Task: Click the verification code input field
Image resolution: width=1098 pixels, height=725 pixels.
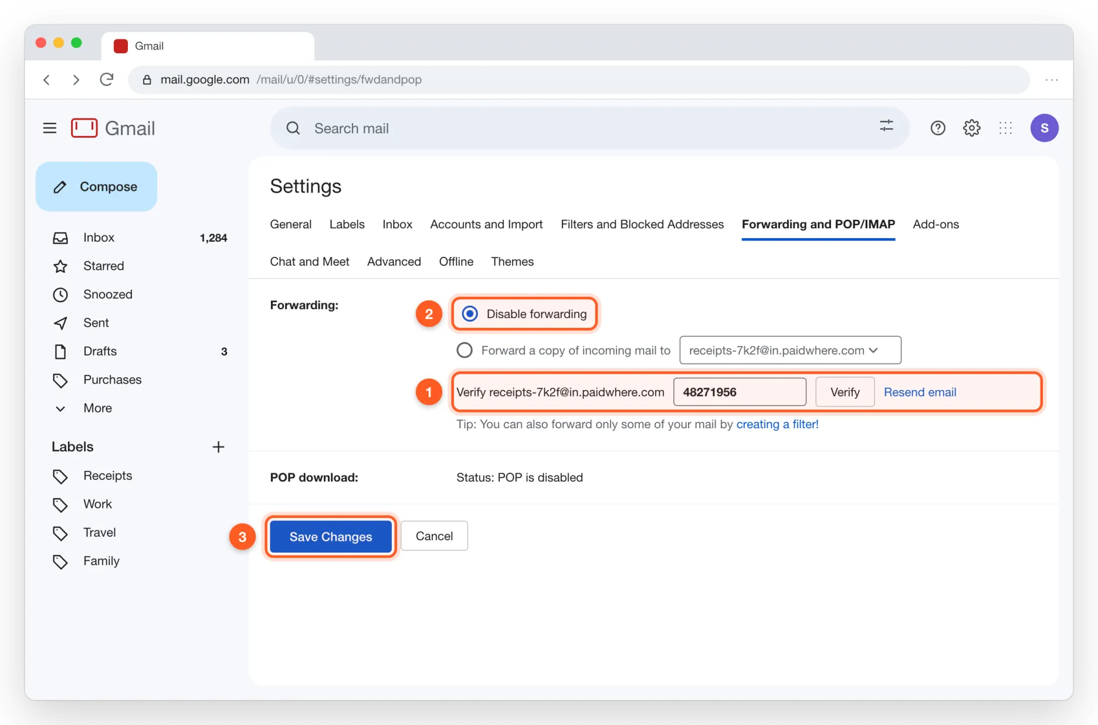Action: [740, 392]
